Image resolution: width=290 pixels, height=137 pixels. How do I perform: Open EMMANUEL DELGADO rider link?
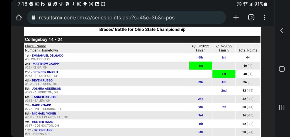pos(47,55)
